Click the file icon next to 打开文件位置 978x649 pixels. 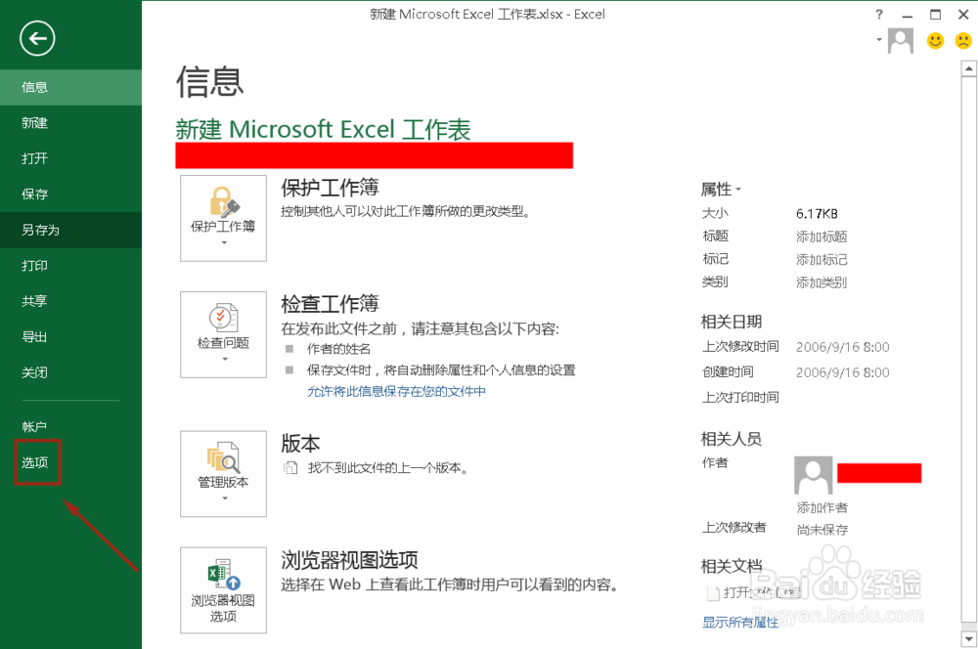pyautogui.click(x=712, y=593)
